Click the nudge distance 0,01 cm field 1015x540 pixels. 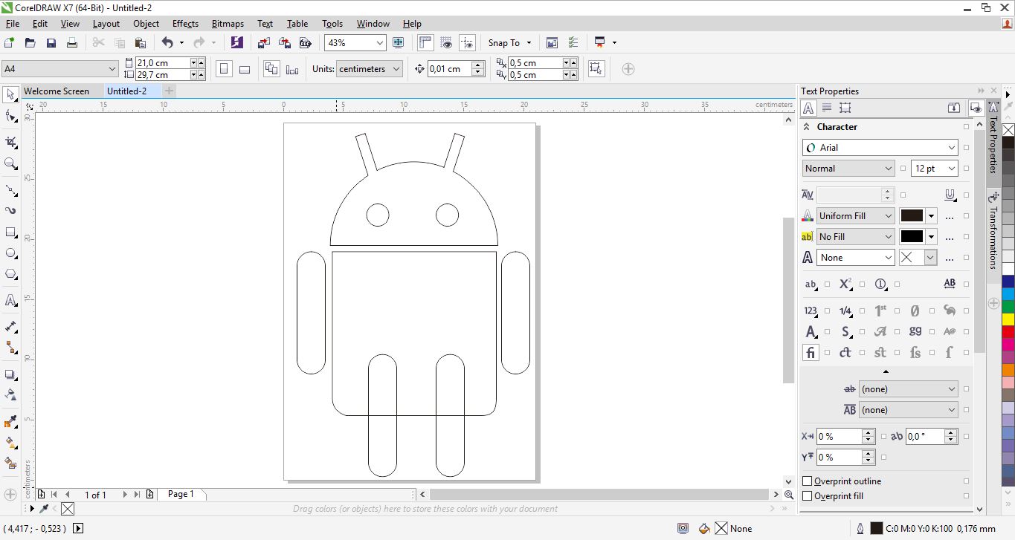coord(449,69)
